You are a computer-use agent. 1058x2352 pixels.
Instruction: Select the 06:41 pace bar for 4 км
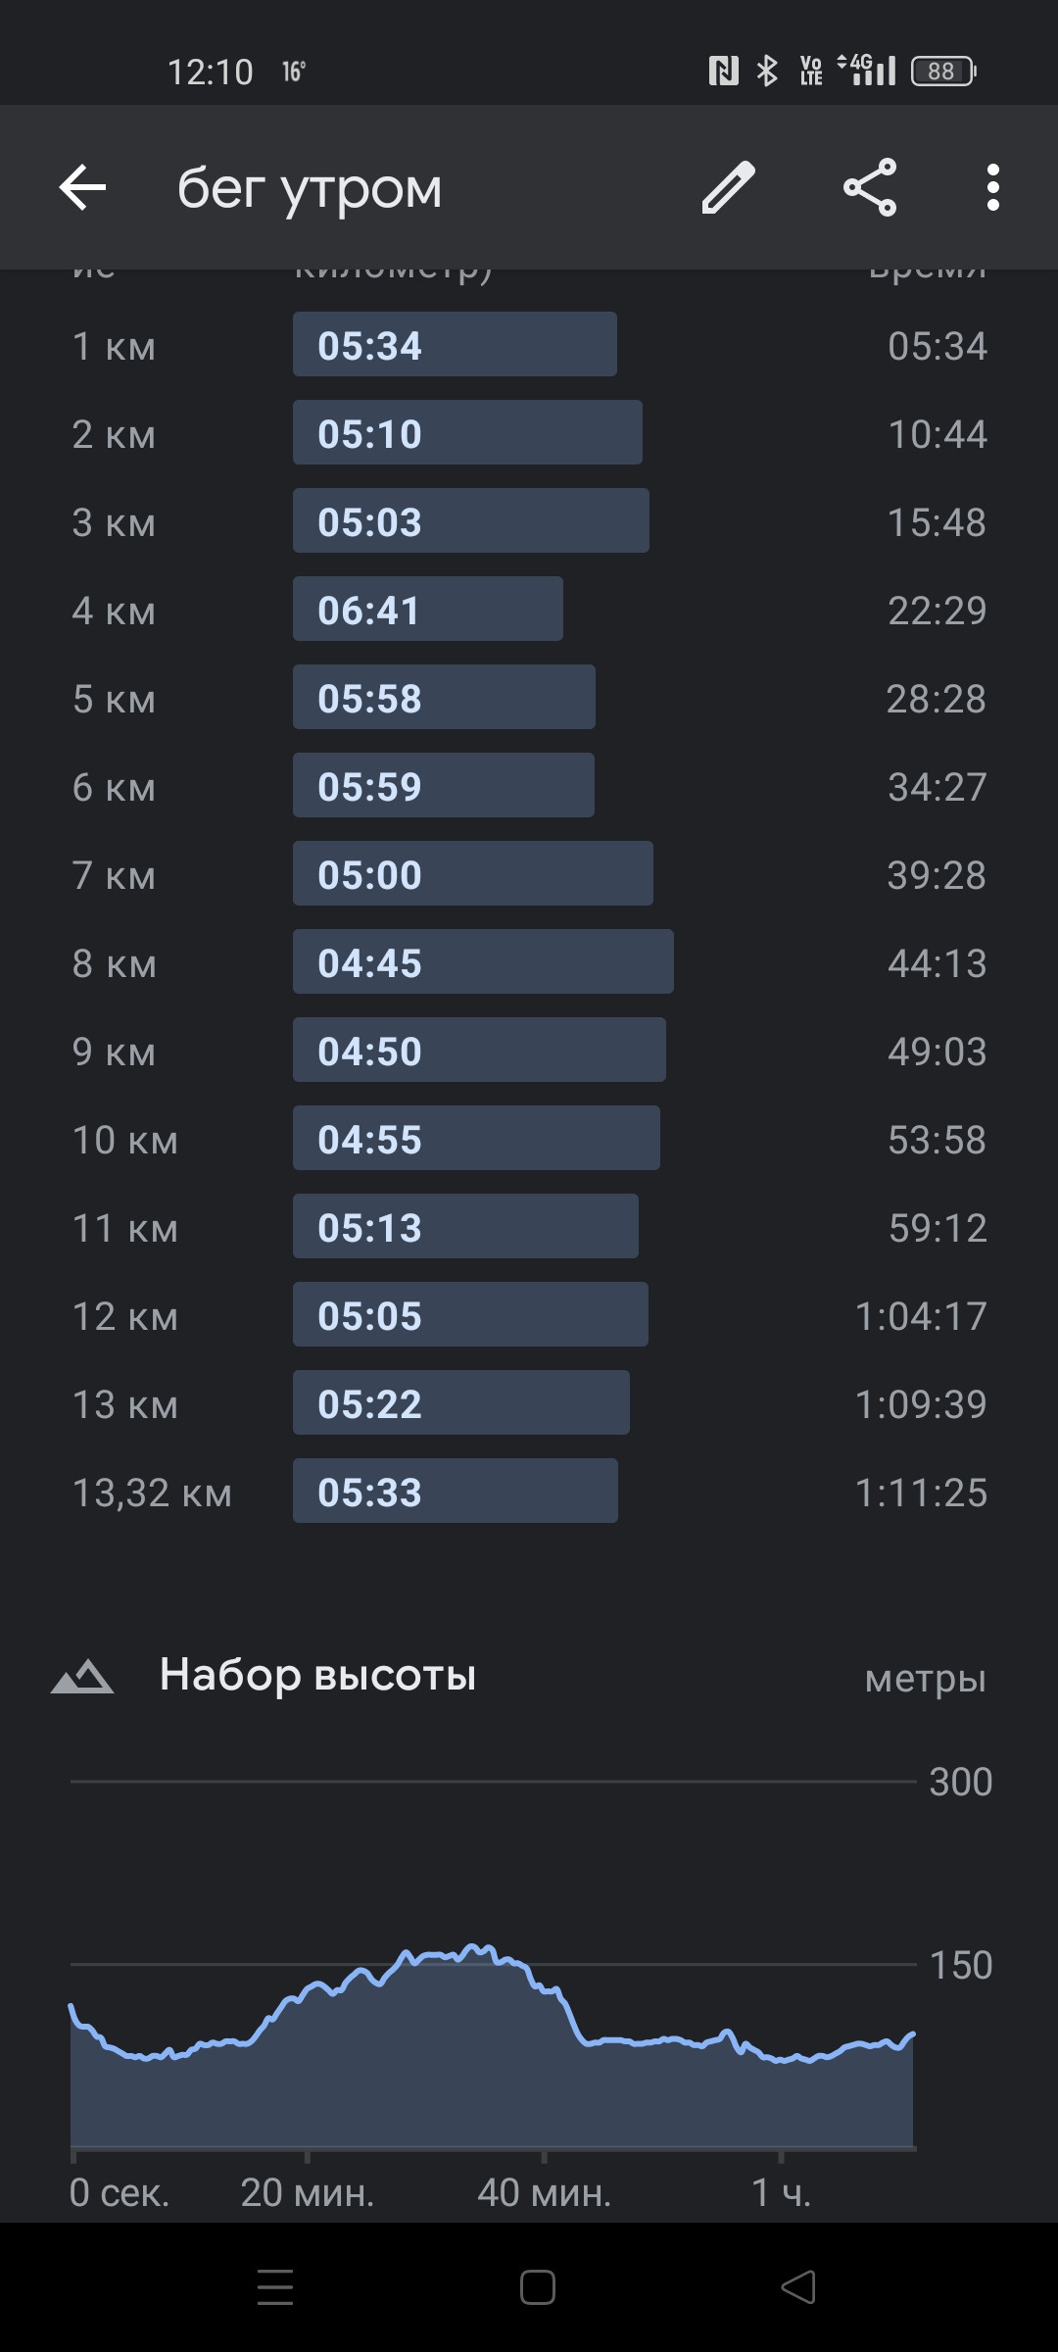[x=428, y=609]
